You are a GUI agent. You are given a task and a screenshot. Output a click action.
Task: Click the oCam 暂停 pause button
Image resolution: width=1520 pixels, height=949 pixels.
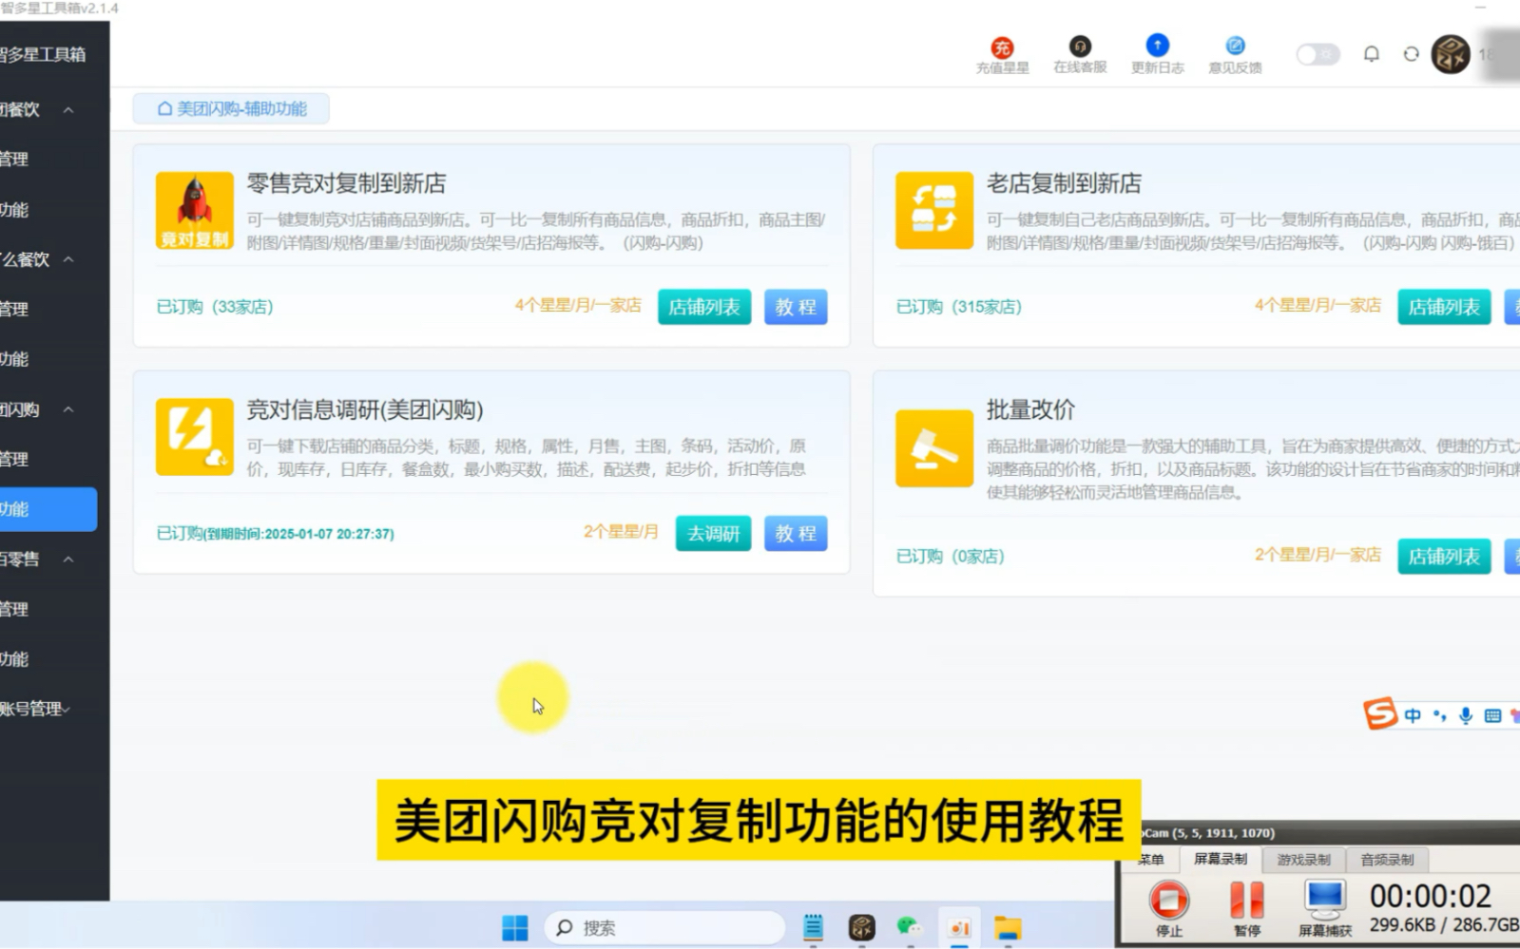point(1246,906)
